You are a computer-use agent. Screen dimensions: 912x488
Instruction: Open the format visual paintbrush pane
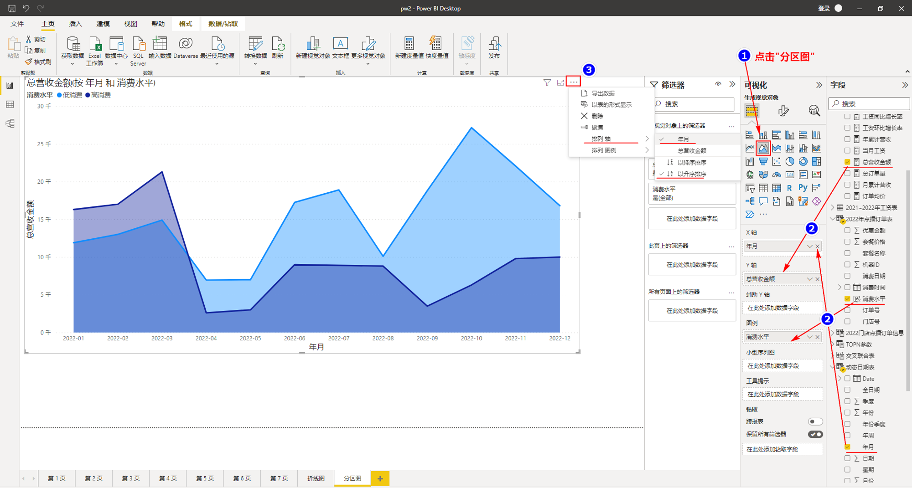coord(783,111)
